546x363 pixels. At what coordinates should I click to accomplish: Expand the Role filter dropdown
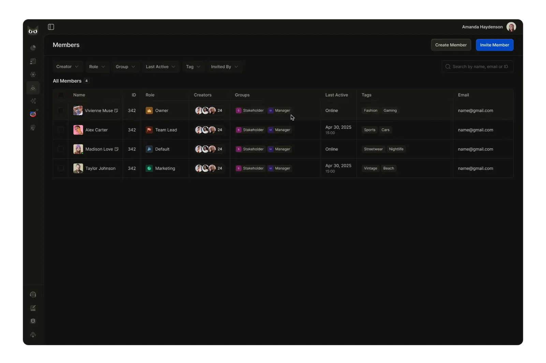pyautogui.click(x=97, y=67)
